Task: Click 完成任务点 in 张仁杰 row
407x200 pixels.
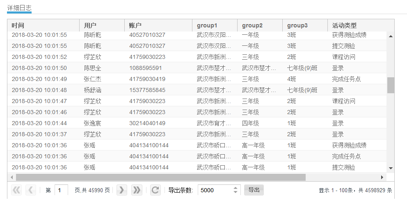Action: click(x=346, y=79)
